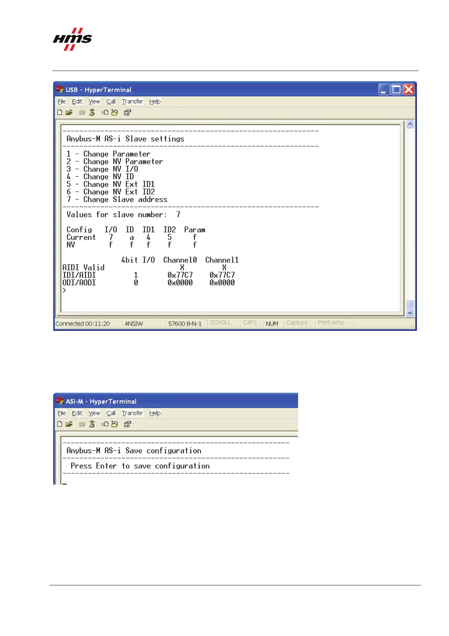Click 0x0000 value under Channel1
Image resolution: width=449 pixels, height=636 pixels.
coord(222,282)
